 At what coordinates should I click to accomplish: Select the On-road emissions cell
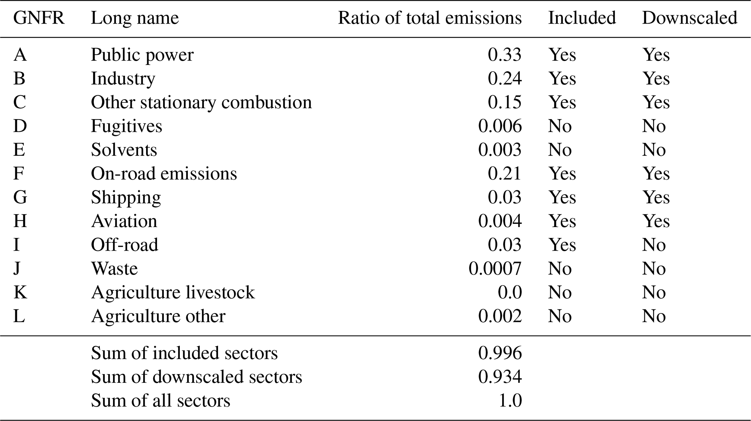click(164, 174)
